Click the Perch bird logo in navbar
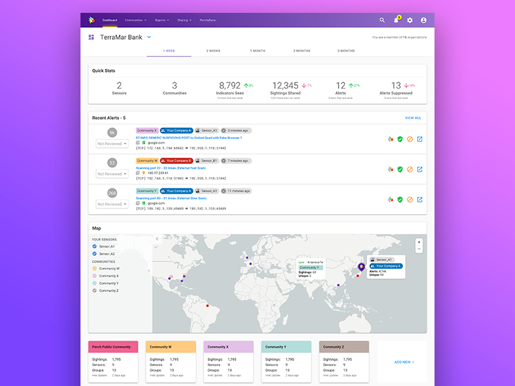Viewport: 515px width, 386px height. [x=91, y=20]
